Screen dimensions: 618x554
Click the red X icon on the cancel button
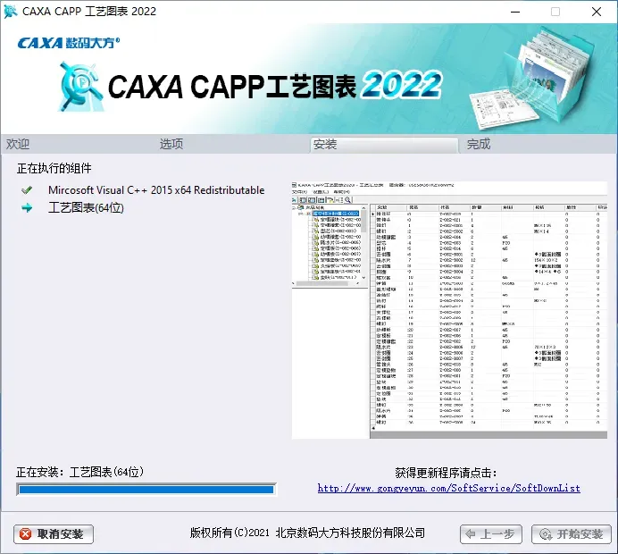click(26, 534)
